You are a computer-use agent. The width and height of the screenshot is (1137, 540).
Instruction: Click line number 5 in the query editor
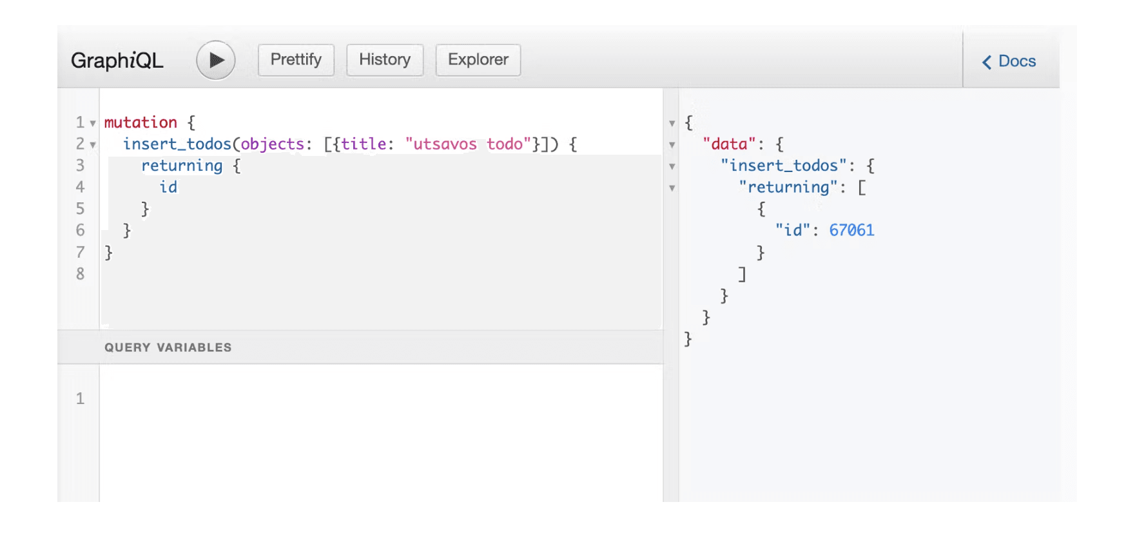(x=80, y=209)
